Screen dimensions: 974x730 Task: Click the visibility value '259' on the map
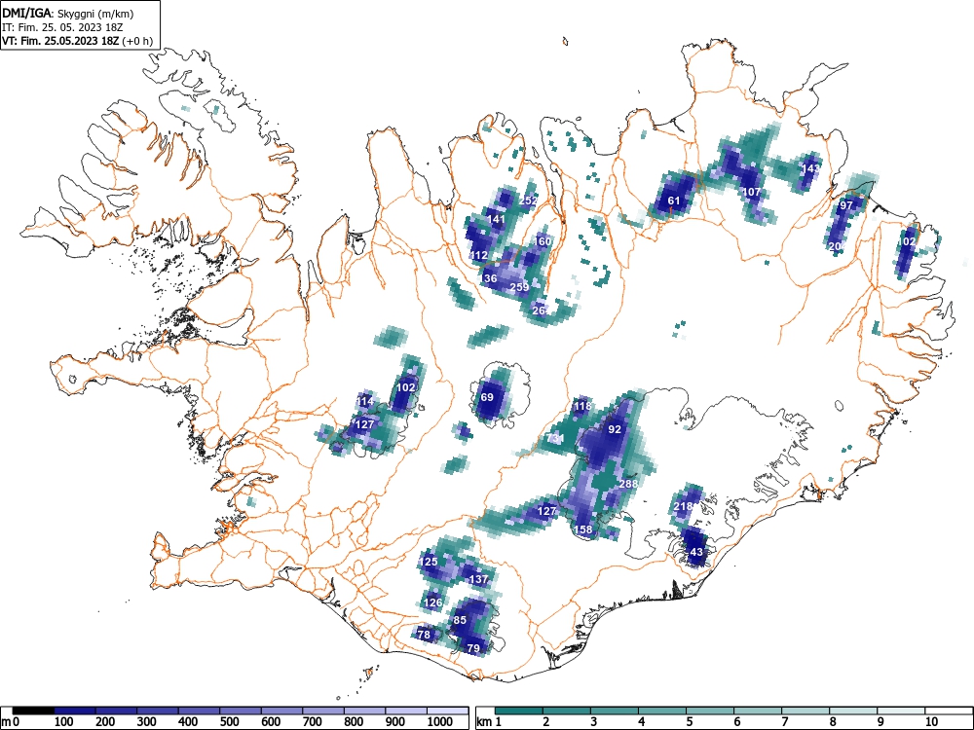[519, 287]
